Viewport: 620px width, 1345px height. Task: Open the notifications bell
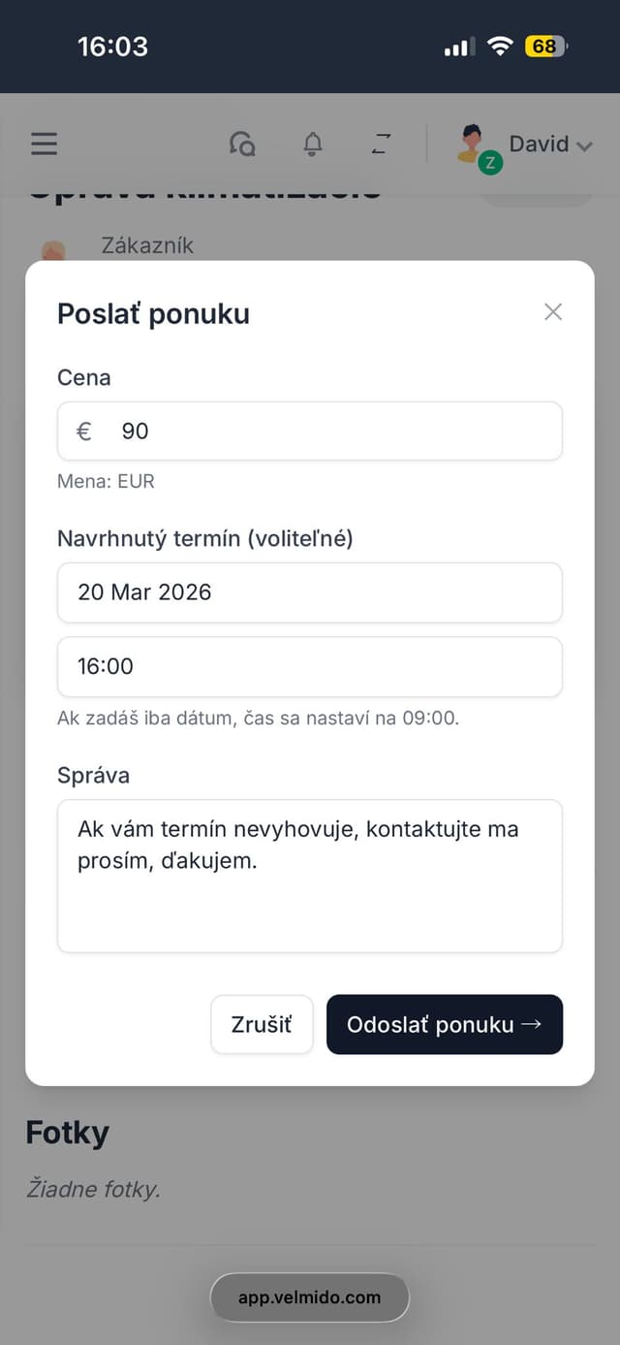[312, 144]
